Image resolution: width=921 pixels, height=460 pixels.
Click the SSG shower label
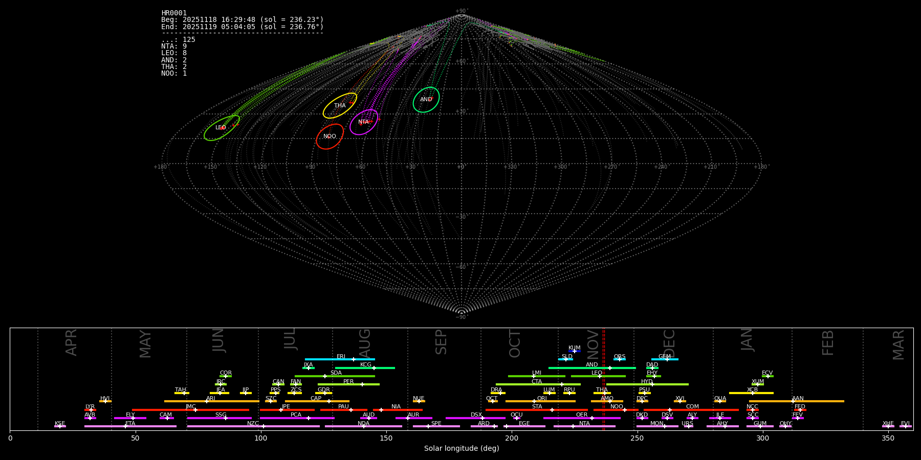click(x=221, y=415)
